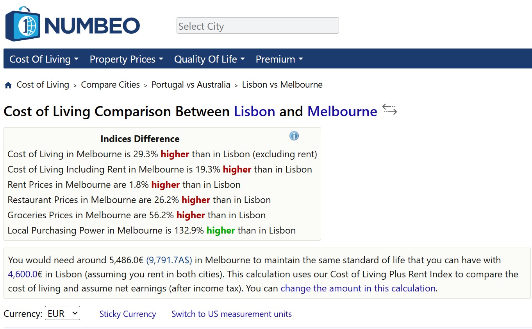
Task: Open the Cost Of Living menu
Action: 44,59
